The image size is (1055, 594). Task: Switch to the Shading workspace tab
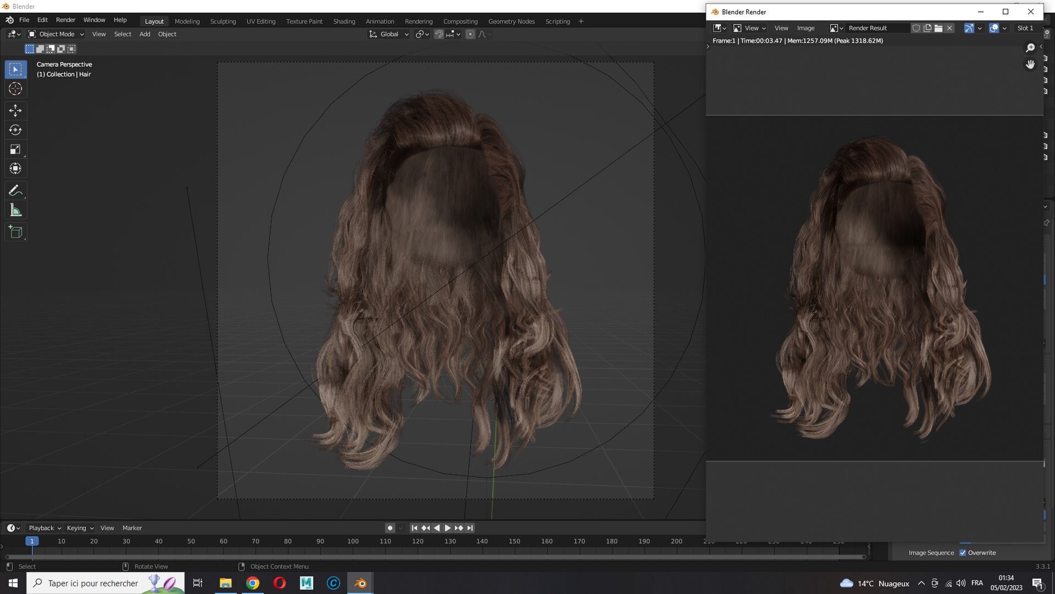tap(344, 21)
